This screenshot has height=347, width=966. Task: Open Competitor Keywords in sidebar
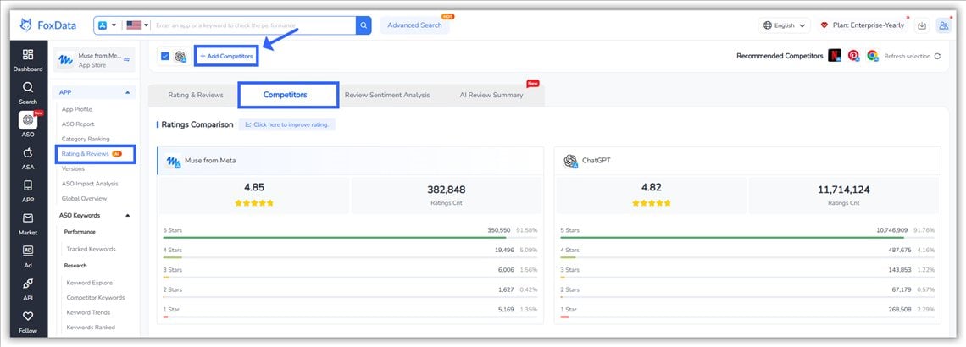pyautogui.click(x=96, y=298)
